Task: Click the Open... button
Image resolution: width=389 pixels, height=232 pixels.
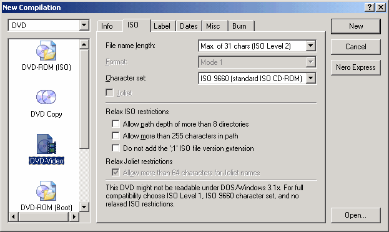Action: click(356, 215)
